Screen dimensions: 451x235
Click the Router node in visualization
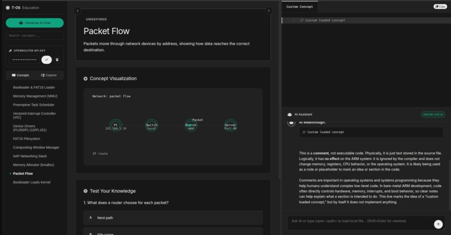(191, 125)
